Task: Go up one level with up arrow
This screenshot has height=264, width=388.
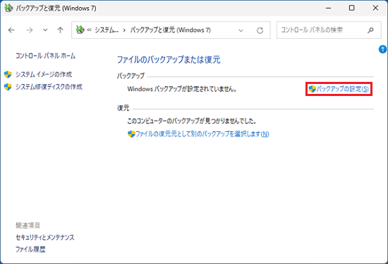Action: [60, 30]
